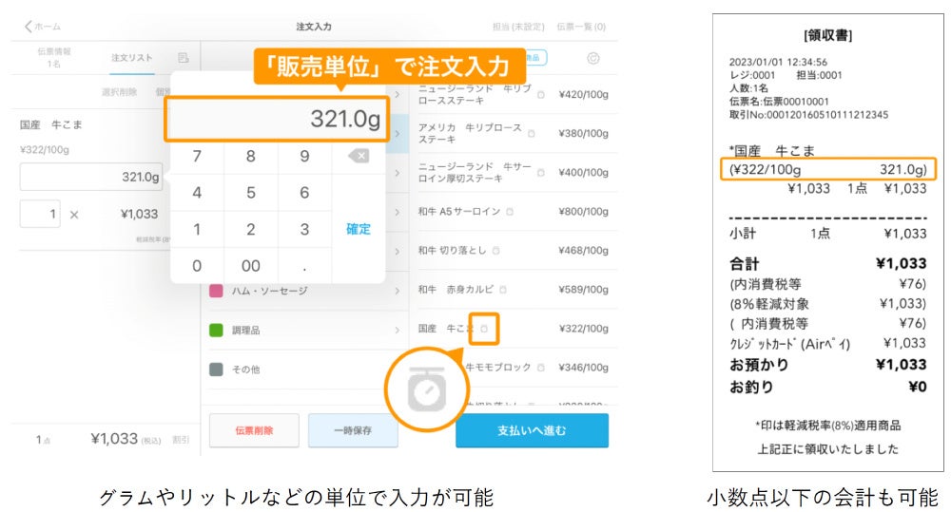Select 国産 牛こま in the order list
This screenshot has width=951, height=512.
coord(51,124)
